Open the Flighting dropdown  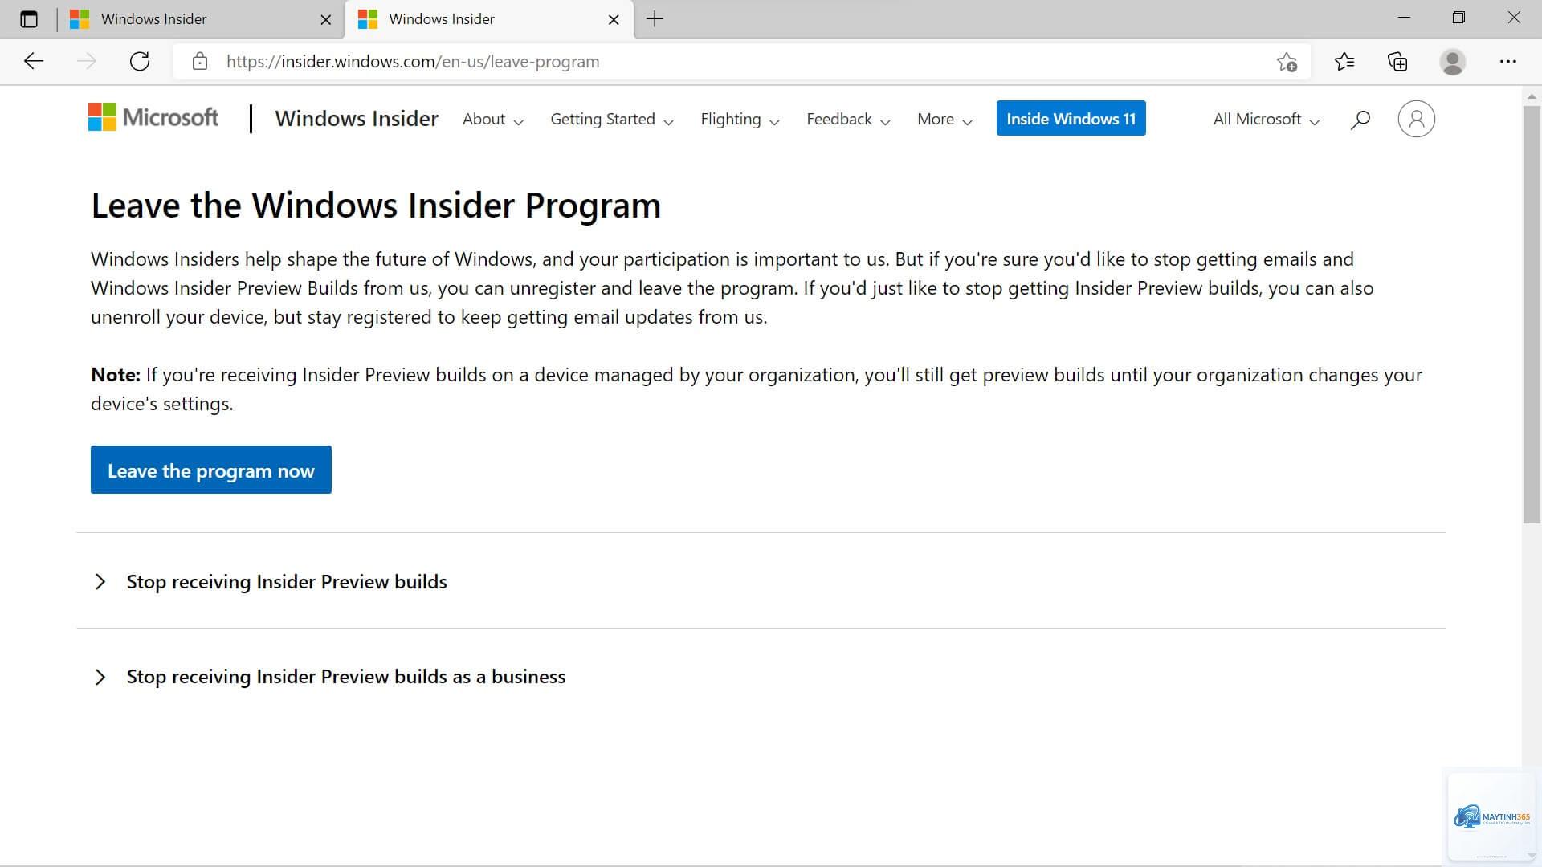point(740,120)
